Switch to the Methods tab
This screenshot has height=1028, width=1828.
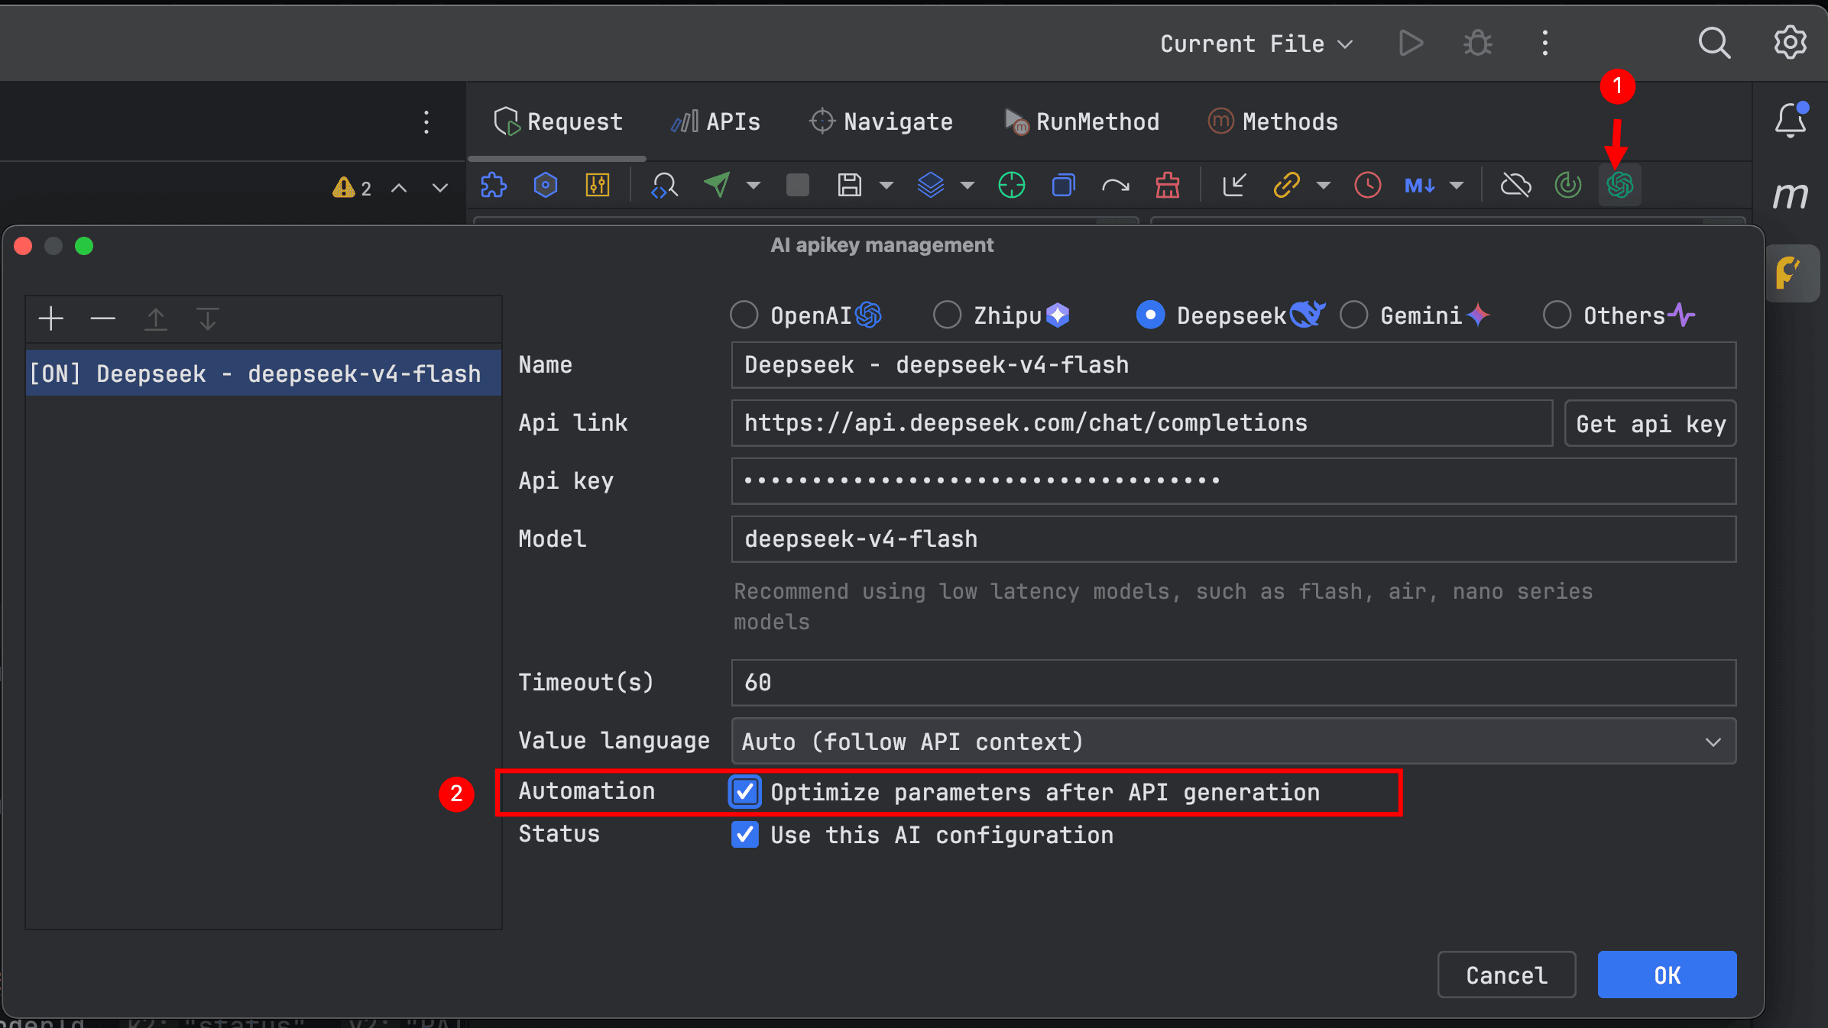(1272, 121)
